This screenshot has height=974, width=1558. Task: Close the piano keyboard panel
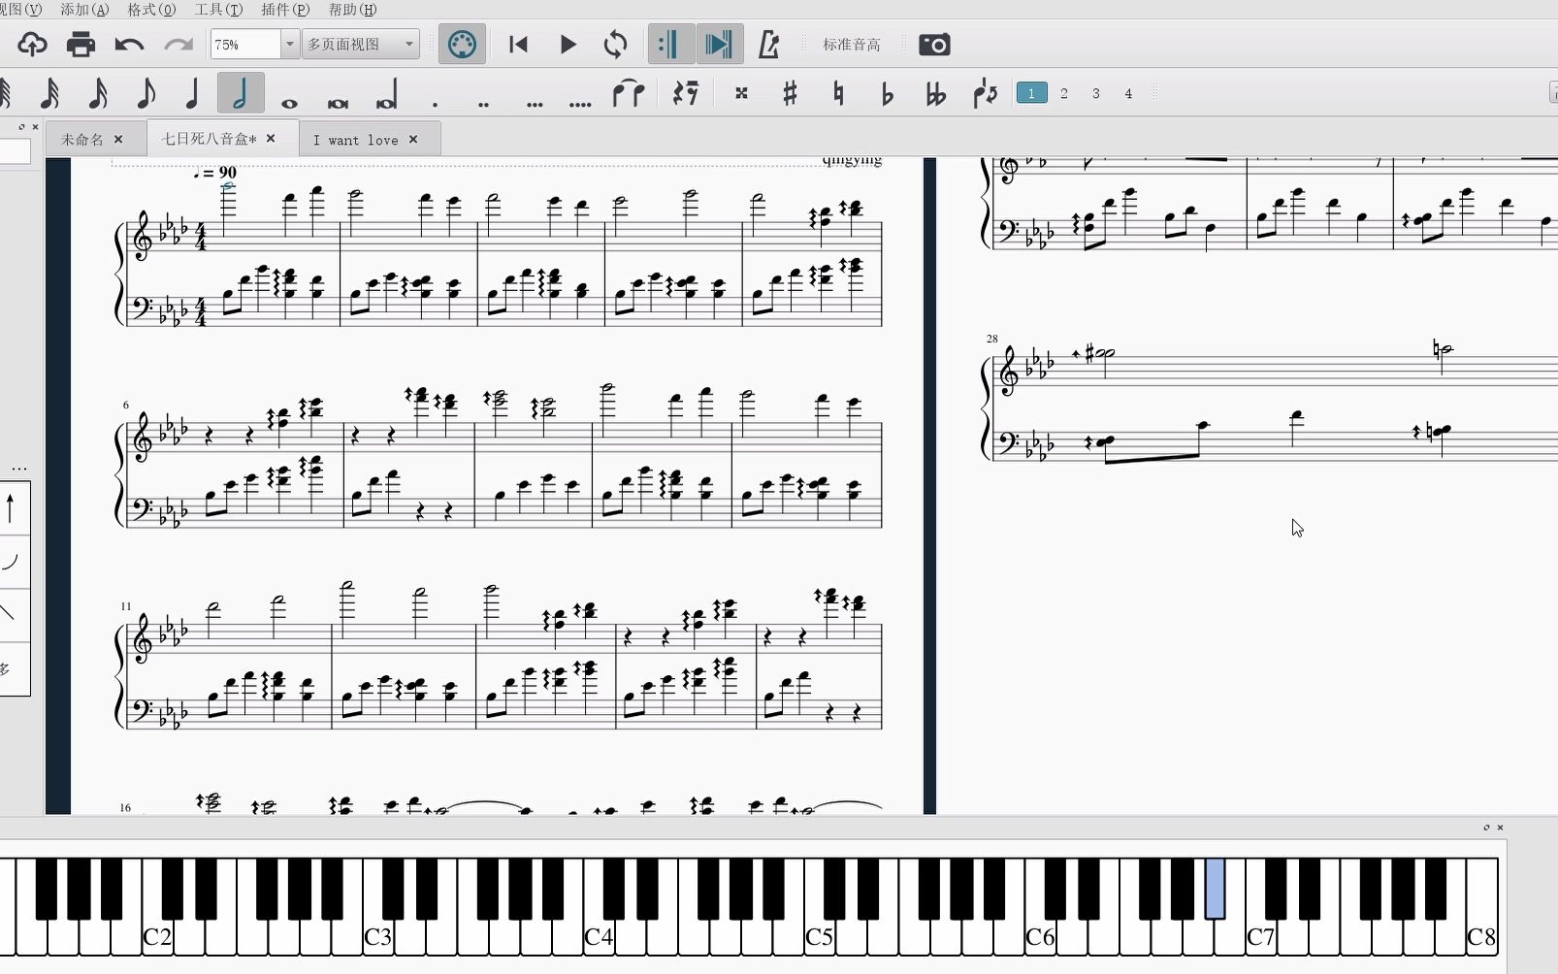1500,828
